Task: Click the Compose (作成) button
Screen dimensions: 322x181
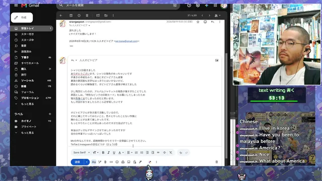Action: 22,18
